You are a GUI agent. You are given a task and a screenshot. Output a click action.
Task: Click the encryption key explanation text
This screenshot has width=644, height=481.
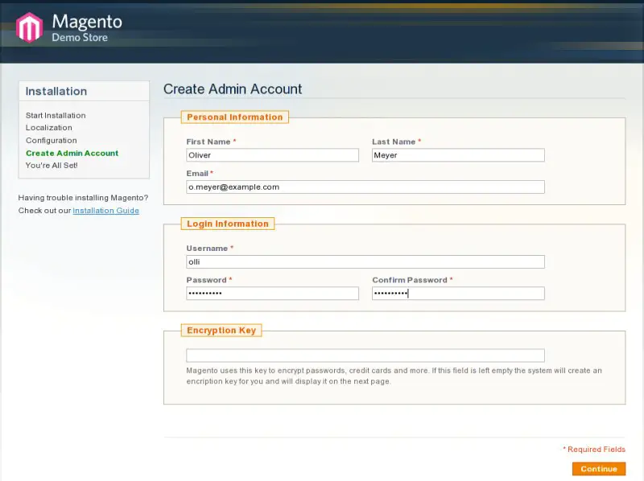pyautogui.click(x=394, y=376)
